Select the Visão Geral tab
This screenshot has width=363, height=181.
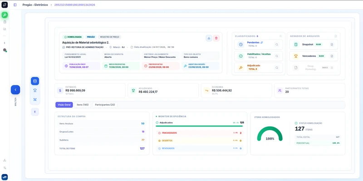64,105
